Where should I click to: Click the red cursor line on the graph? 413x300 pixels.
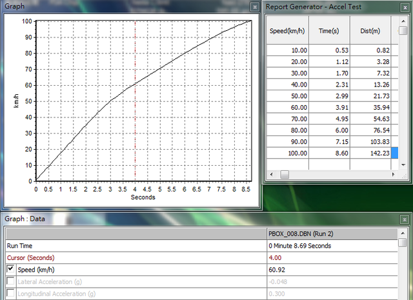pyautogui.click(x=135, y=101)
